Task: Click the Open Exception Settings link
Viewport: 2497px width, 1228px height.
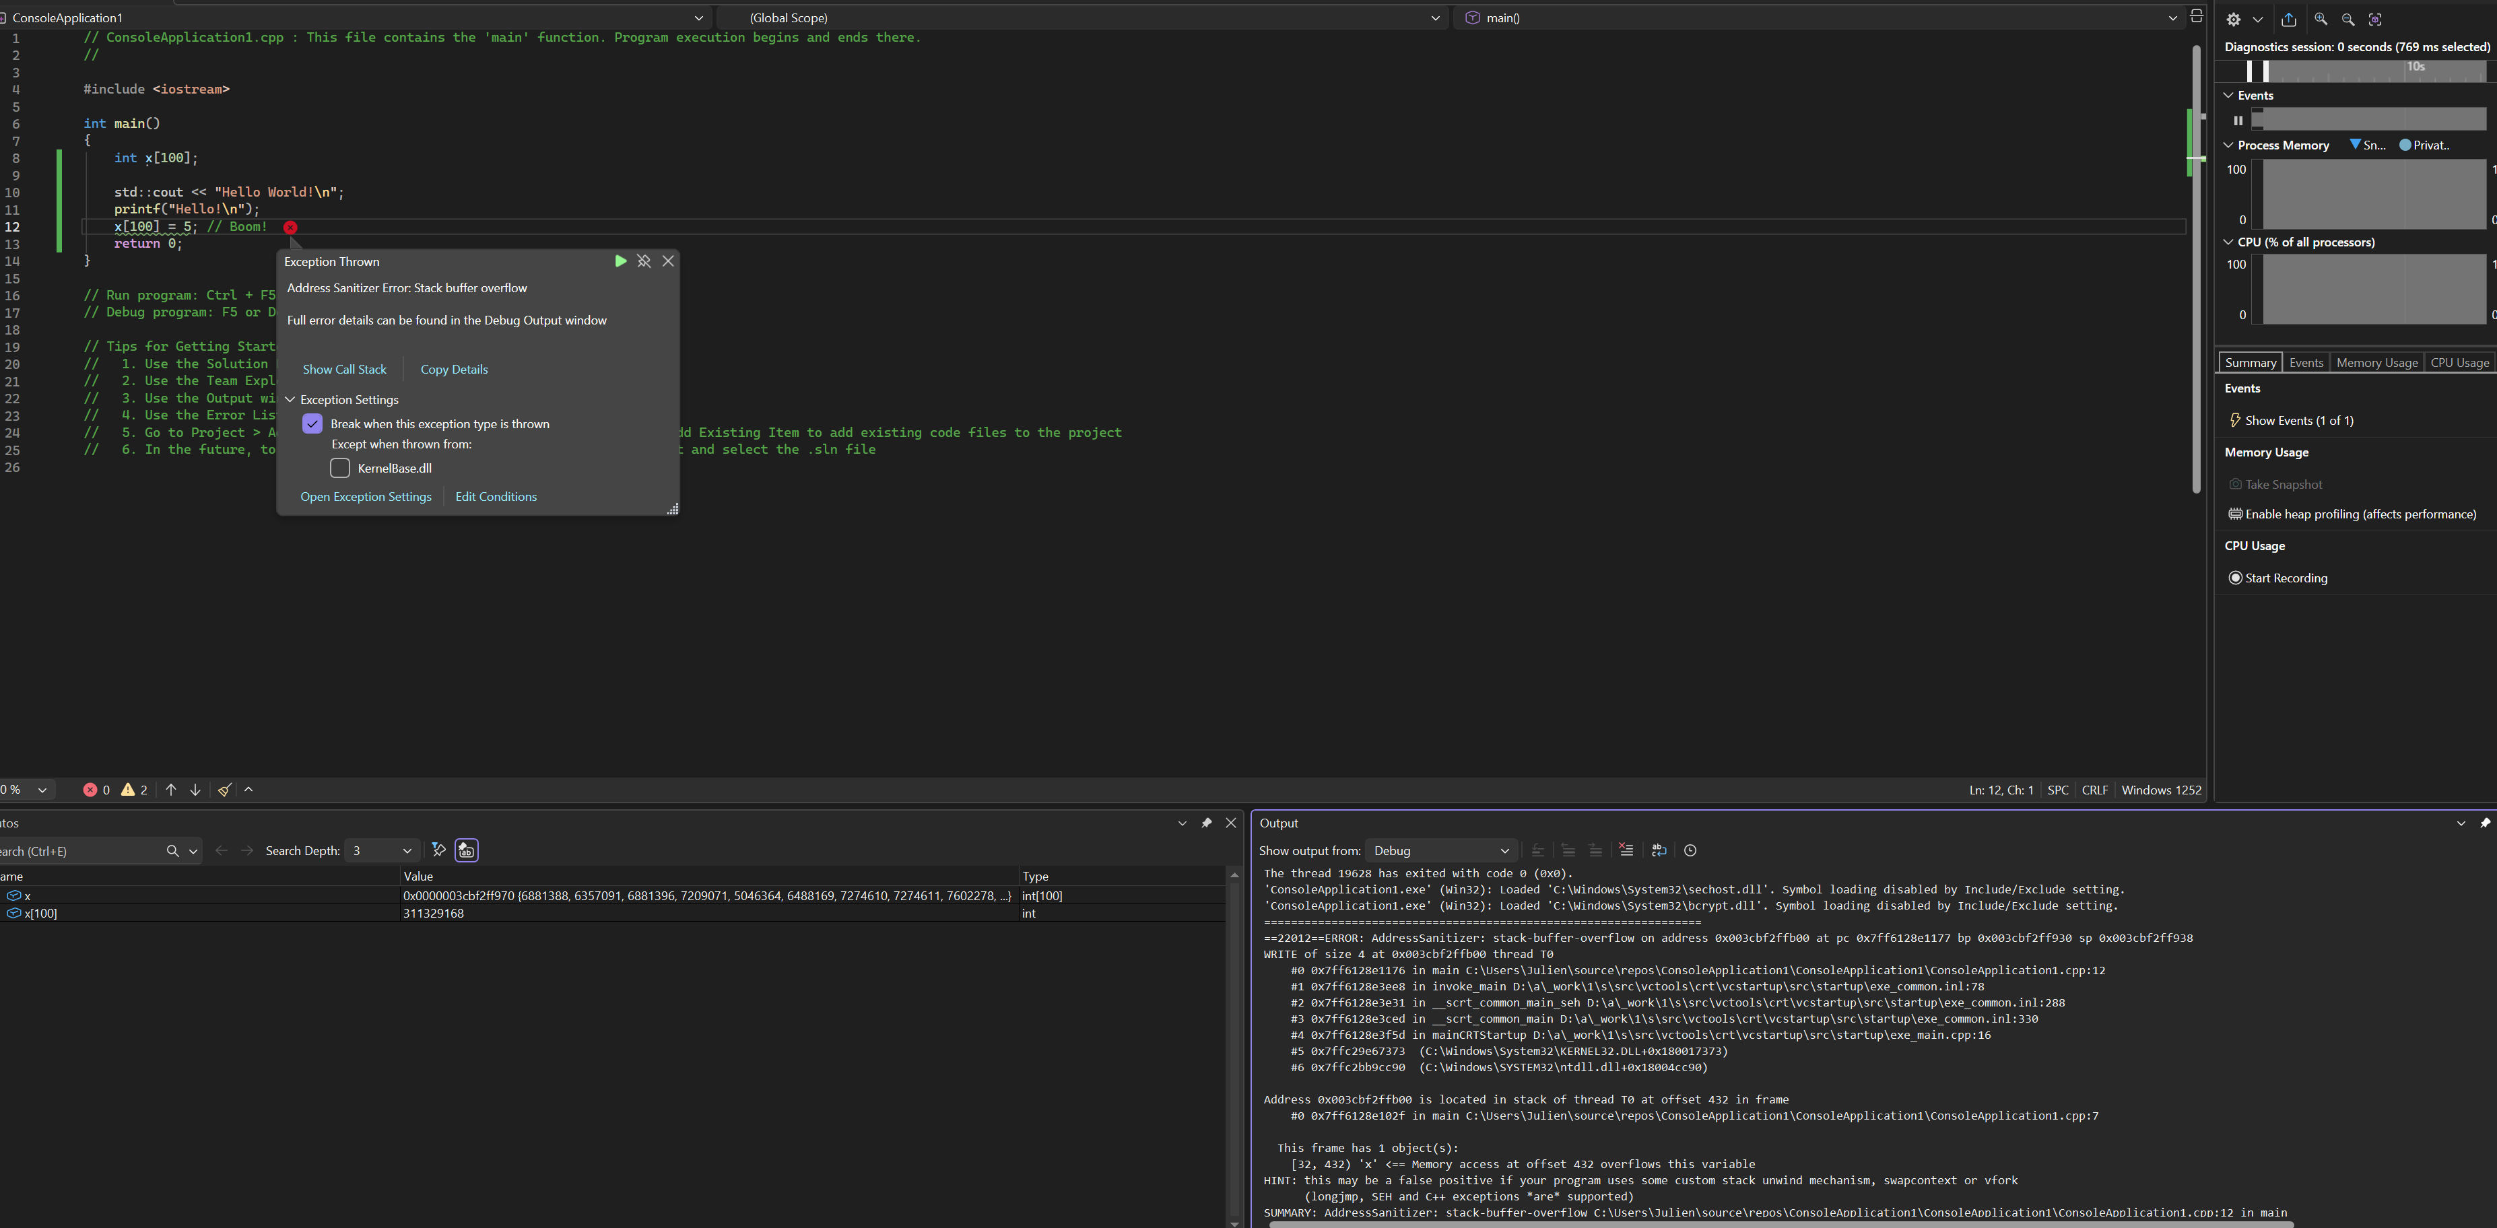Action: 366,496
